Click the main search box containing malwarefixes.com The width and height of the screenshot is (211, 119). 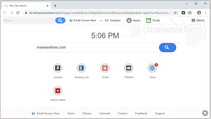pos(97,48)
